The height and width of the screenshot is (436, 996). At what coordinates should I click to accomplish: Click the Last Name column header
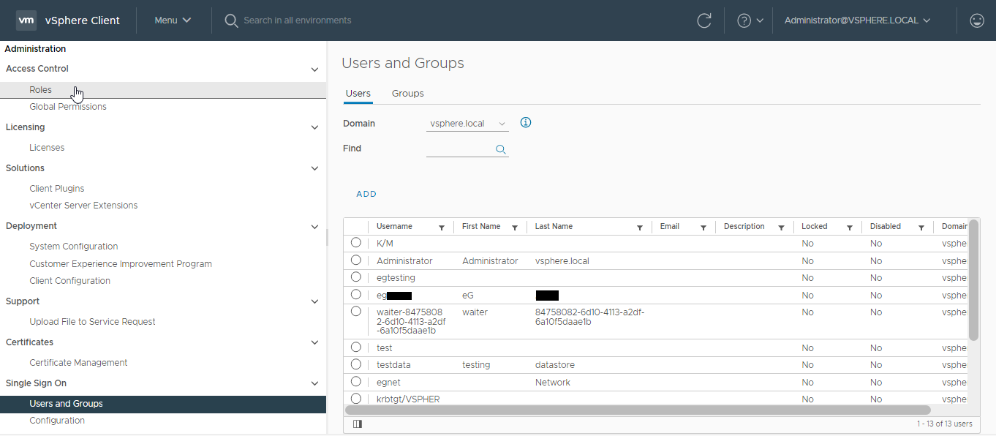point(554,227)
